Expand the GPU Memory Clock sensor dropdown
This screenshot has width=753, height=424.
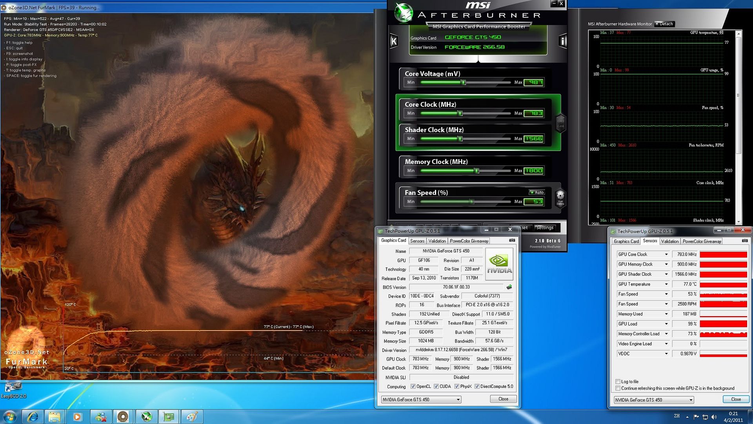point(666,264)
